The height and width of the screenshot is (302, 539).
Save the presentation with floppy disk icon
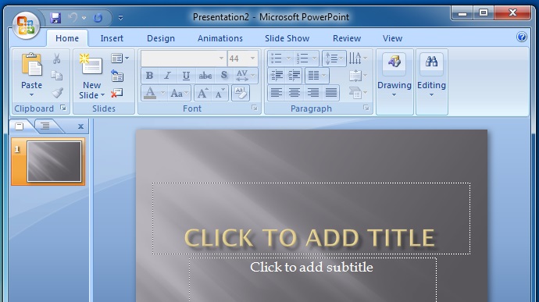pyautogui.click(x=55, y=17)
